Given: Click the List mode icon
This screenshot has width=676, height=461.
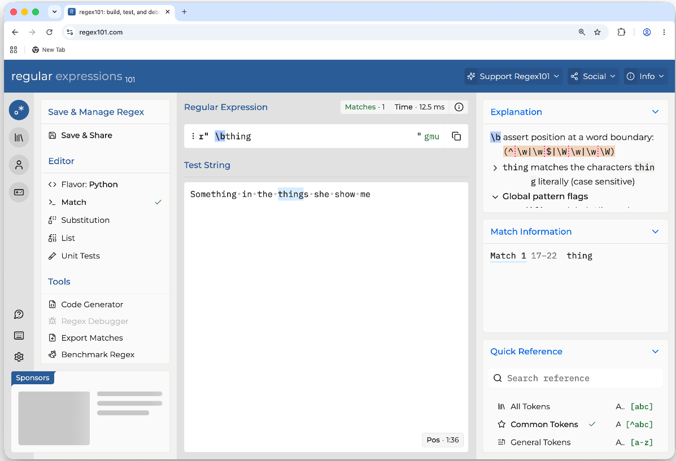Looking at the screenshot, I should [x=52, y=238].
